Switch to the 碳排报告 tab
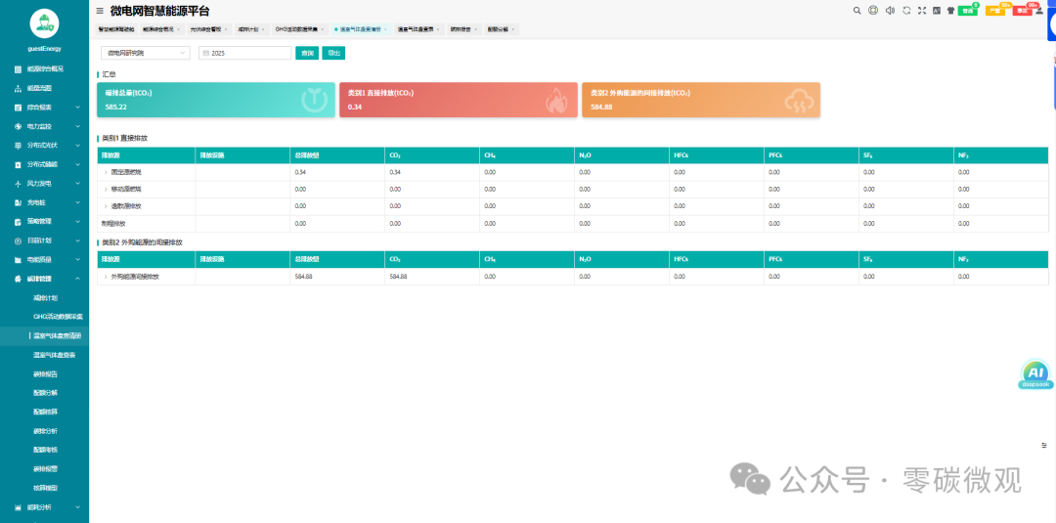The width and height of the screenshot is (1056, 523). (x=463, y=29)
